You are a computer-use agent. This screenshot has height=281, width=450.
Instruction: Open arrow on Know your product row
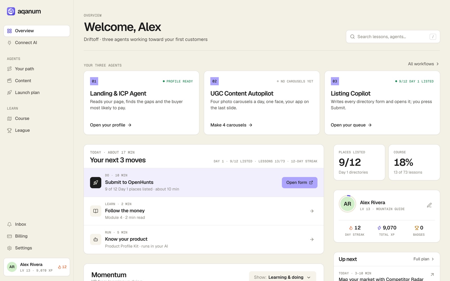(312, 239)
